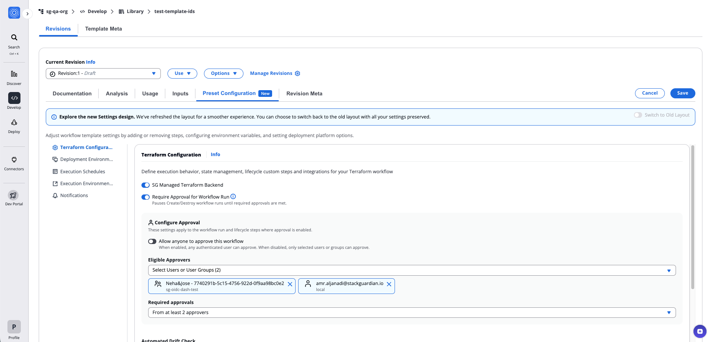Remove amr.aljanadi@stackguardian.io from eligible approvers
This screenshot has width=708, height=342.
tap(389, 284)
